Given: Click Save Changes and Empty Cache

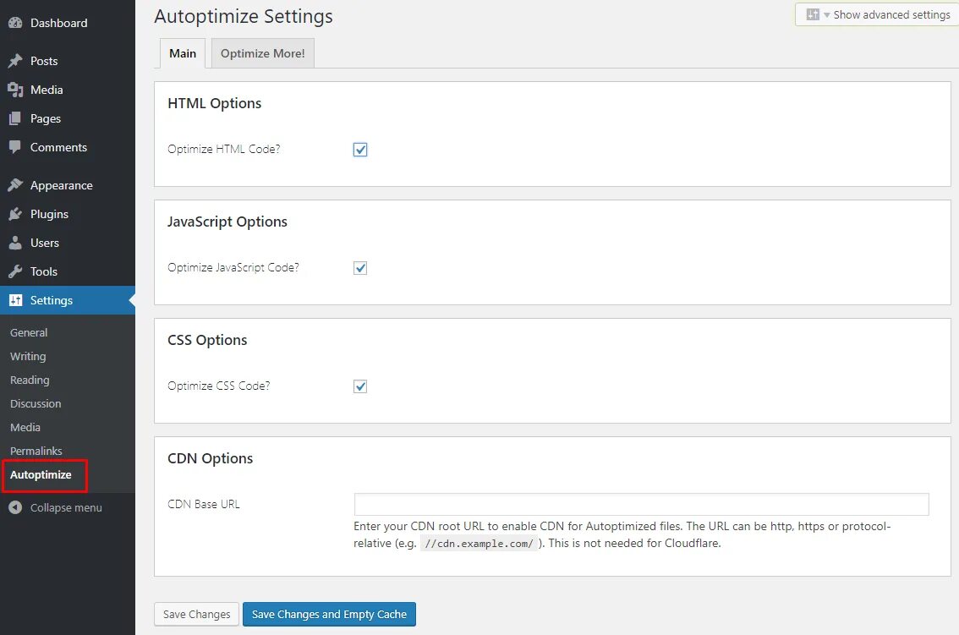Looking at the screenshot, I should tap(329, 614).
